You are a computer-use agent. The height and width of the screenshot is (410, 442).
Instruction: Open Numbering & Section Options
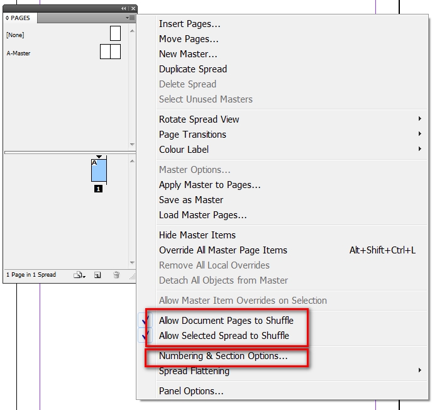point(223,356)
